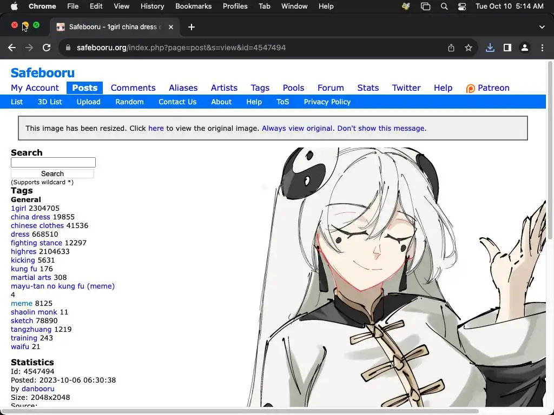Click the browser forward arrow

[x=29, y=48]
